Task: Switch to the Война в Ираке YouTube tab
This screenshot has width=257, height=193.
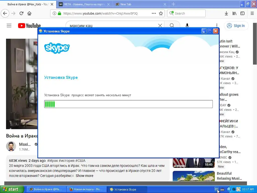Action: [x=28, y=4]
